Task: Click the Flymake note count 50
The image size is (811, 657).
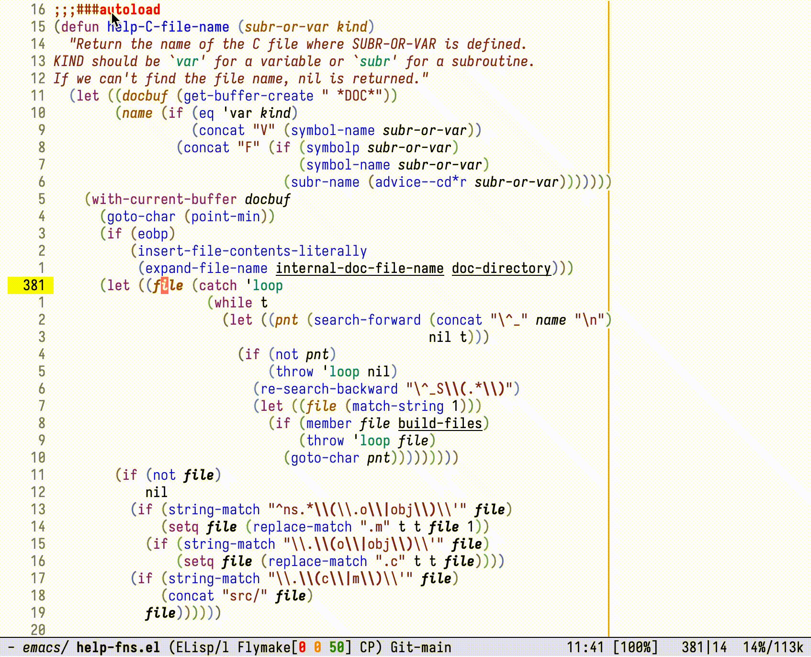Action: pyautogui.click(x=337, y=647)
